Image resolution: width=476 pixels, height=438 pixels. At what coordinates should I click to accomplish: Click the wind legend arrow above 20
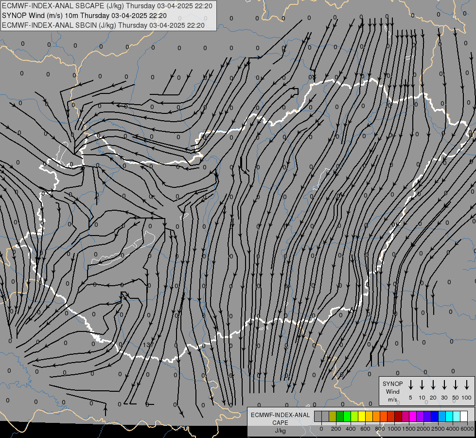click(x=433, y=385)
